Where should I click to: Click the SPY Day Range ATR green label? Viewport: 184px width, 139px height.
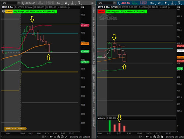pyautogui.click(x=126, y=11)
